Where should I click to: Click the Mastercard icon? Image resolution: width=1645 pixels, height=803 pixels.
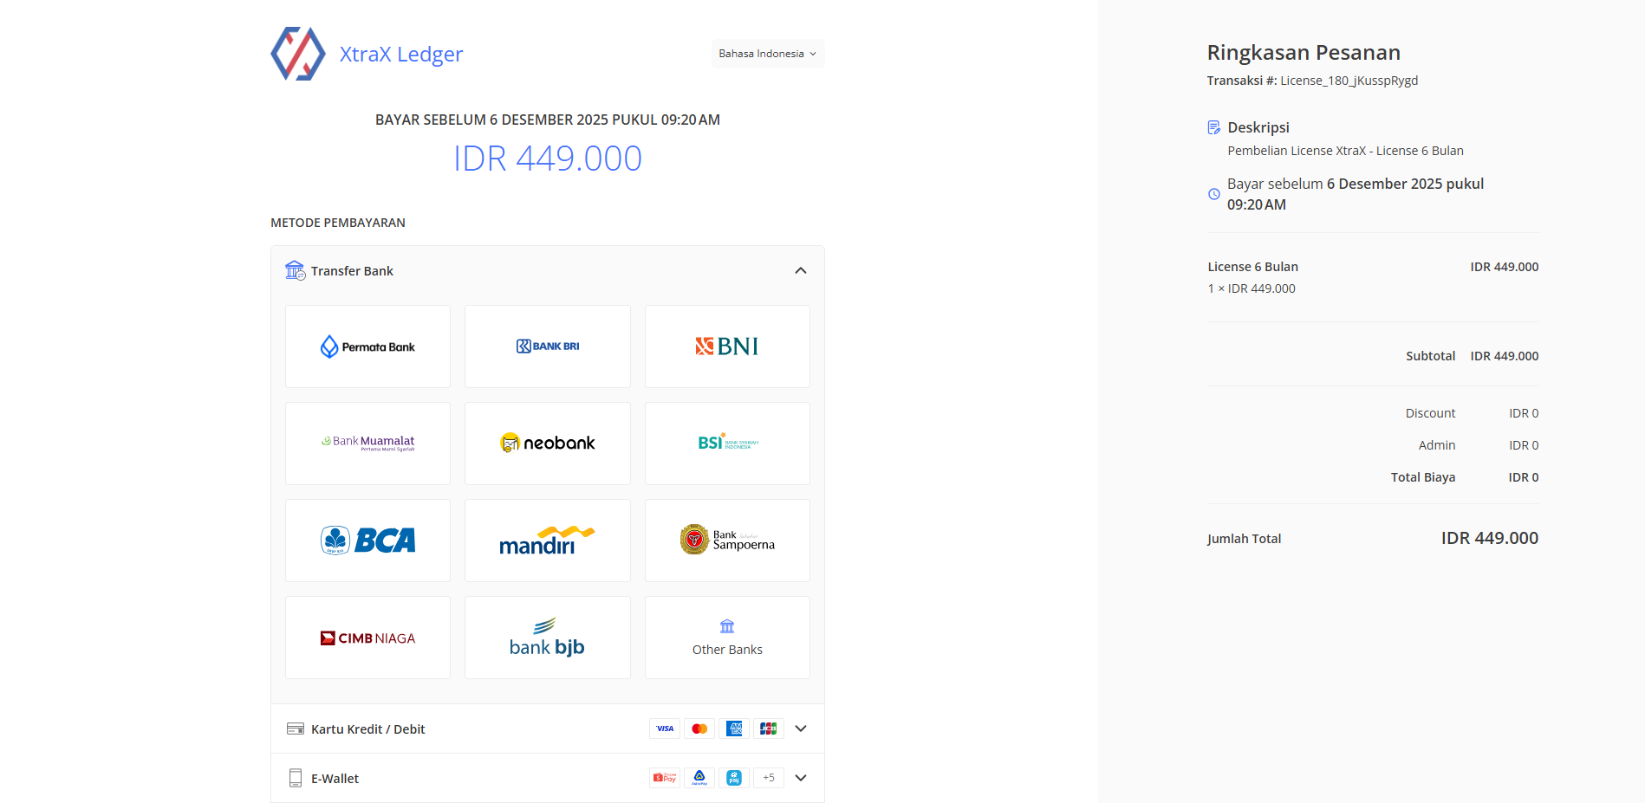click(x=699, y=729)
